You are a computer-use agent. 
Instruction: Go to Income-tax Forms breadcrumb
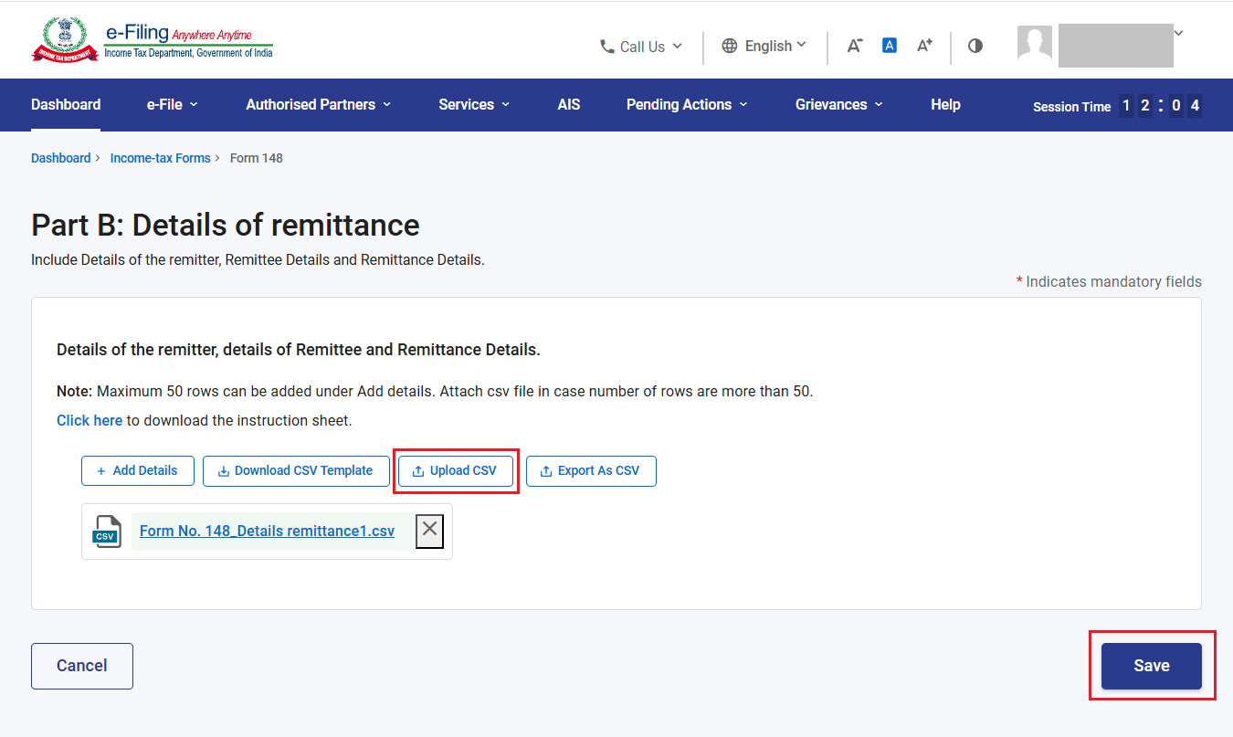coord(161,158)
